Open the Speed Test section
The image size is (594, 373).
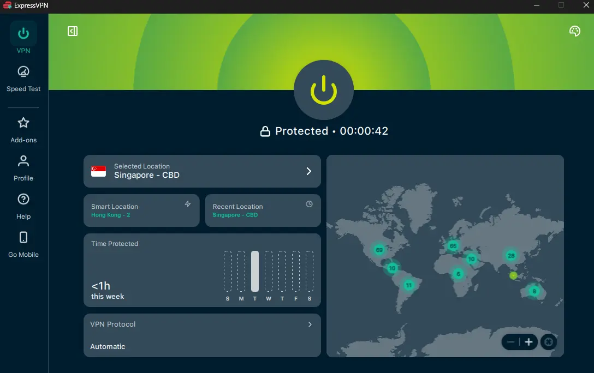(x=23, y=79)
